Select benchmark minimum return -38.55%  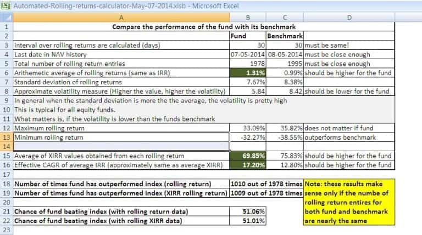pos(285,137)
